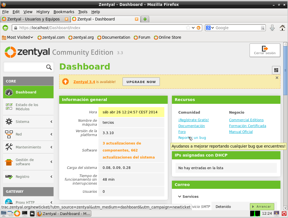Screen dimensions: 288x218
Task: Expand the Red menu chevron
Action: coord(51,134)
